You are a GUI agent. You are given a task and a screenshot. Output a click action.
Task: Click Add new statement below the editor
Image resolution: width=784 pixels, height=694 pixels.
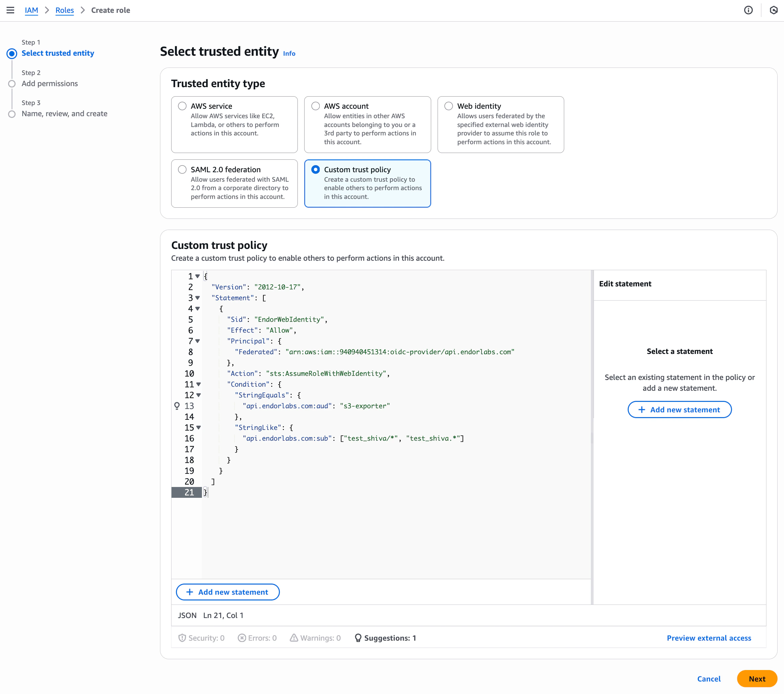pyautogui.click(x=228, y=592)
